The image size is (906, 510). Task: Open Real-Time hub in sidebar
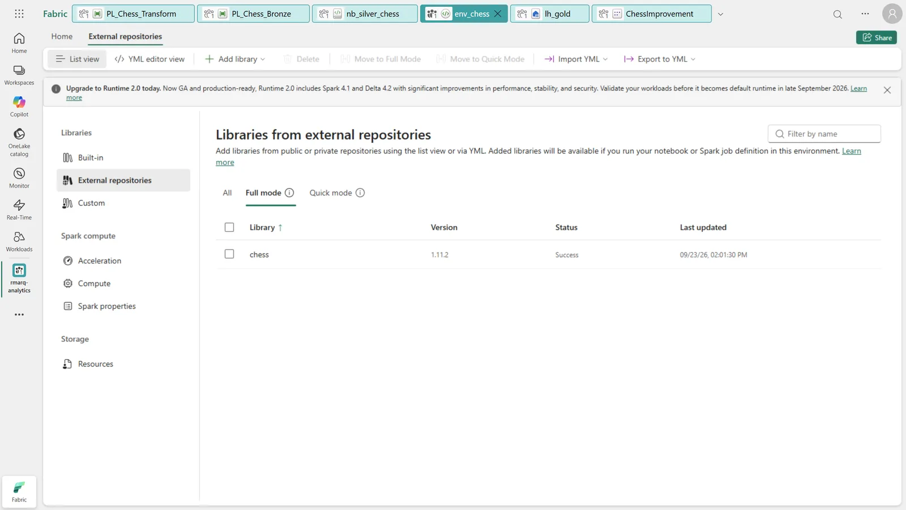click(x=19, y=210)
